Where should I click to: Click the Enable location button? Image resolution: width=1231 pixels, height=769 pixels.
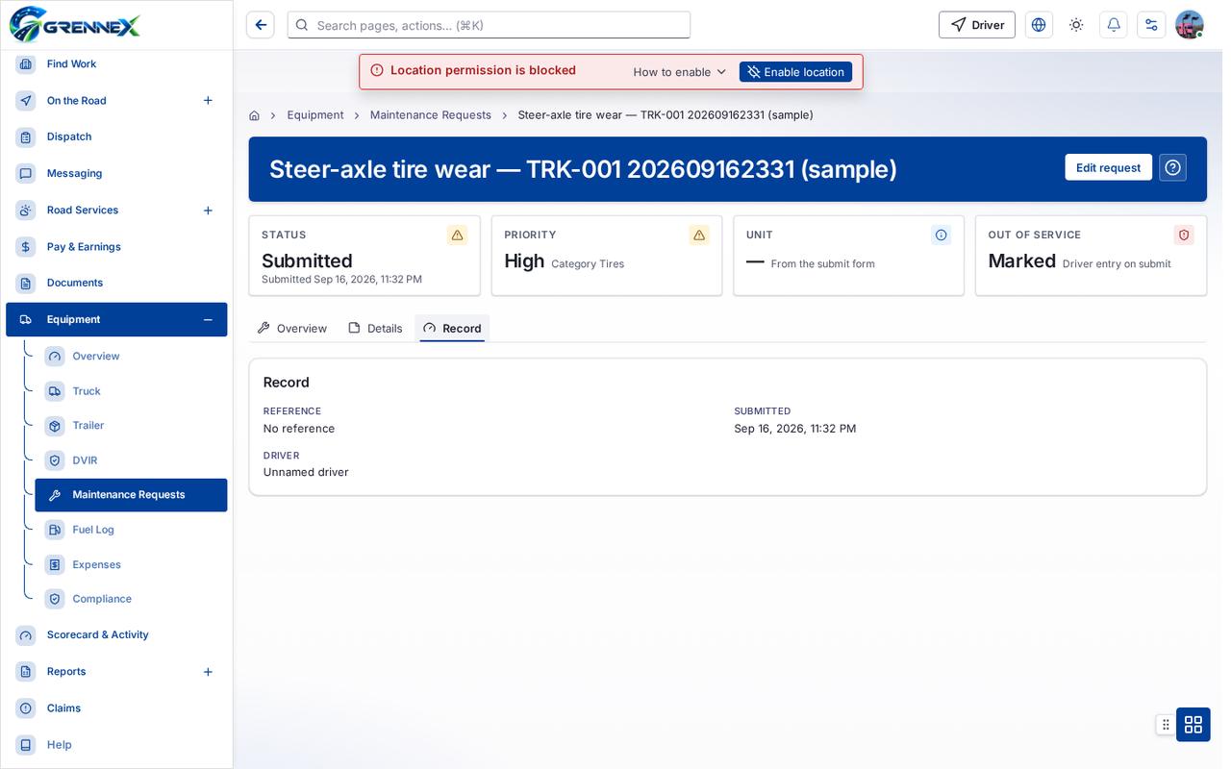(x=795, y=72)
